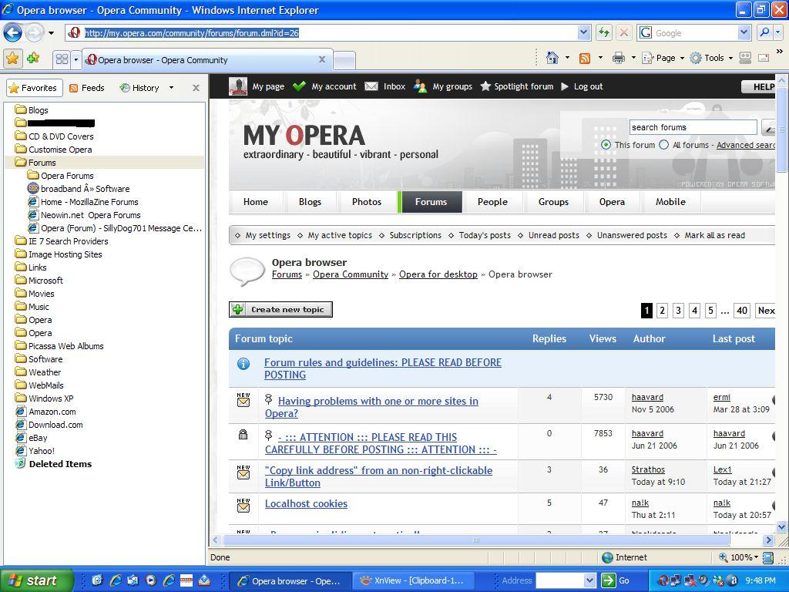This screenshot has width=789, height=592.
Task: Click the Refresh page icon
Action: click(603, 32)
